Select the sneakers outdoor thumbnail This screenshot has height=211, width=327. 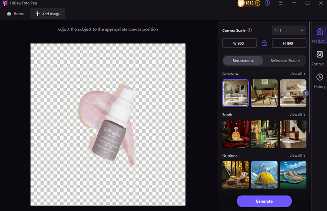tap(293, 175)
